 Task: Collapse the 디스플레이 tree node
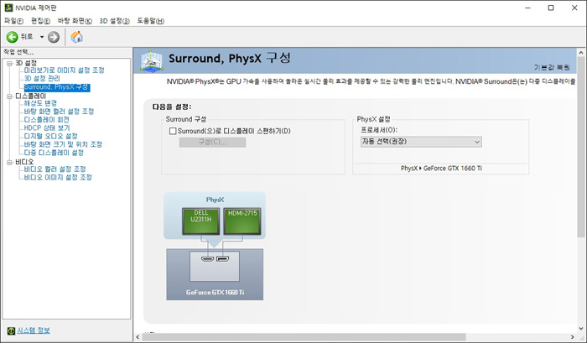(10, 96)
